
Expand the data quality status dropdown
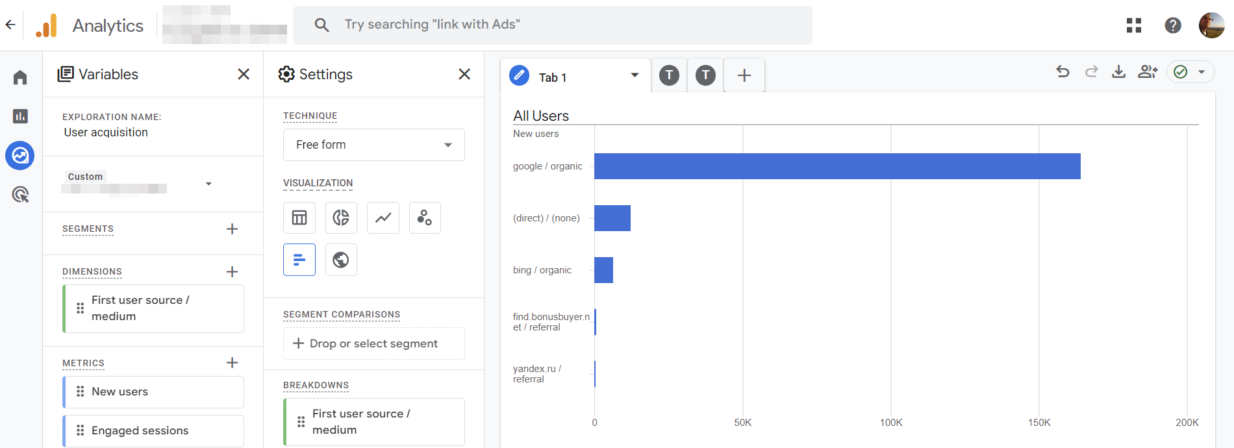[1202, 72]
